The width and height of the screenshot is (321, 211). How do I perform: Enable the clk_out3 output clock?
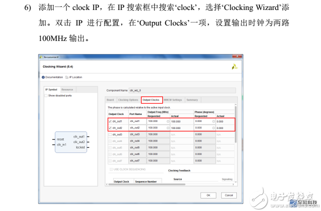110,134
